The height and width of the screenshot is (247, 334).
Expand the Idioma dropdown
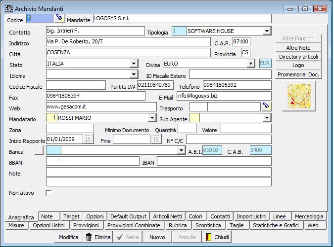pyautogui.click(x=133, y=74)
